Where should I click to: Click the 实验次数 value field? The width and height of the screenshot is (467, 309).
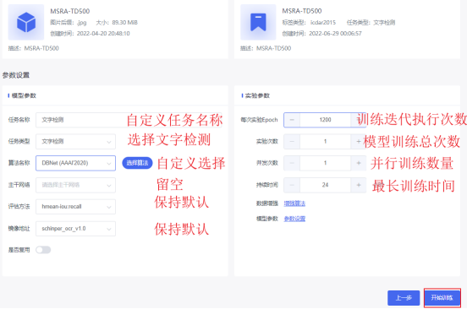[x=325, y=142]
